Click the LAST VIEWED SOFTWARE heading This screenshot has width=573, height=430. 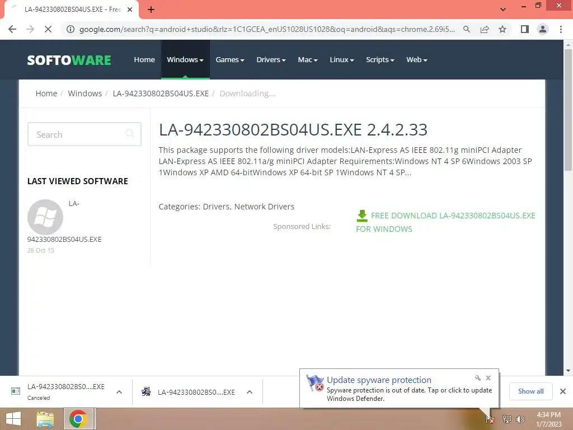[77, 181]
